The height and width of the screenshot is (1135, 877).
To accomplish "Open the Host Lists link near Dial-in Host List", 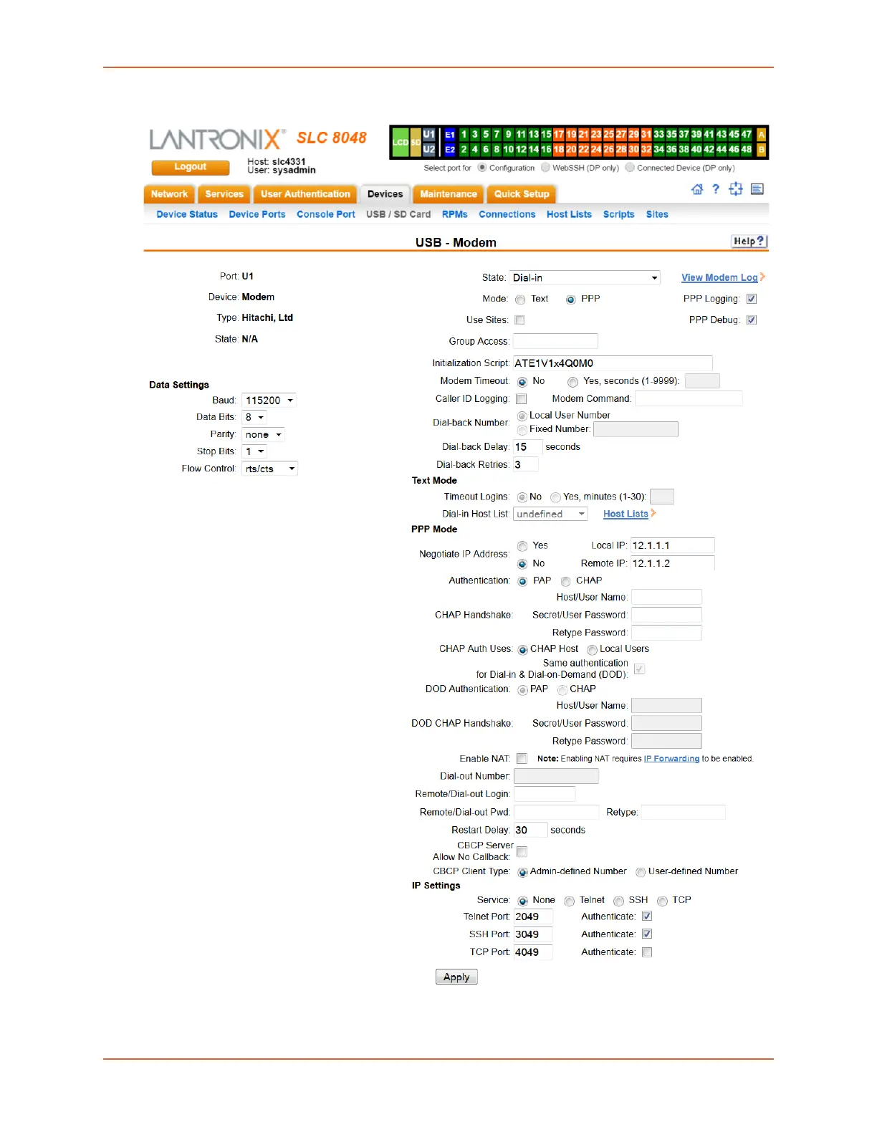I will tap(626, 514).
